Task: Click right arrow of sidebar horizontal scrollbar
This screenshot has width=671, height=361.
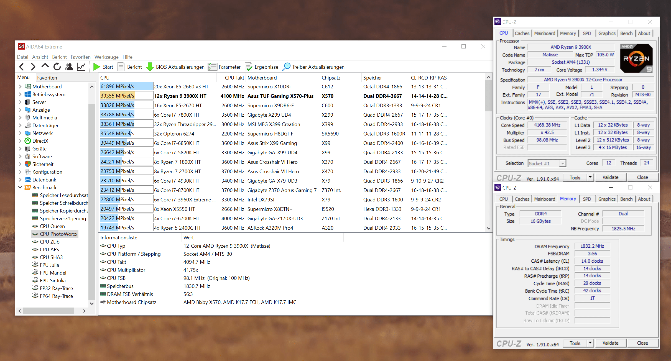Action: [84, 311]
